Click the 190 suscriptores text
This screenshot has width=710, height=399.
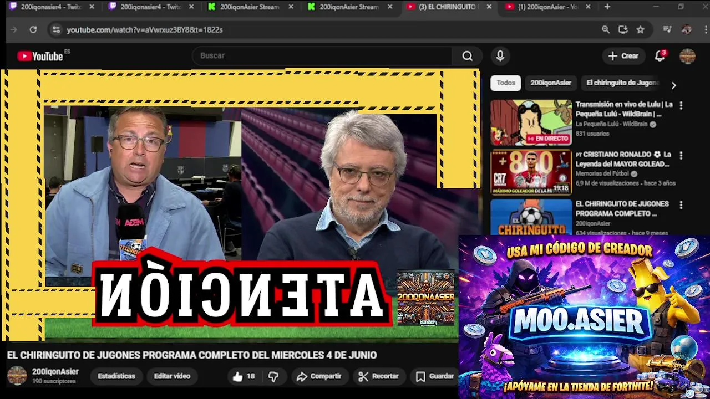53,381
